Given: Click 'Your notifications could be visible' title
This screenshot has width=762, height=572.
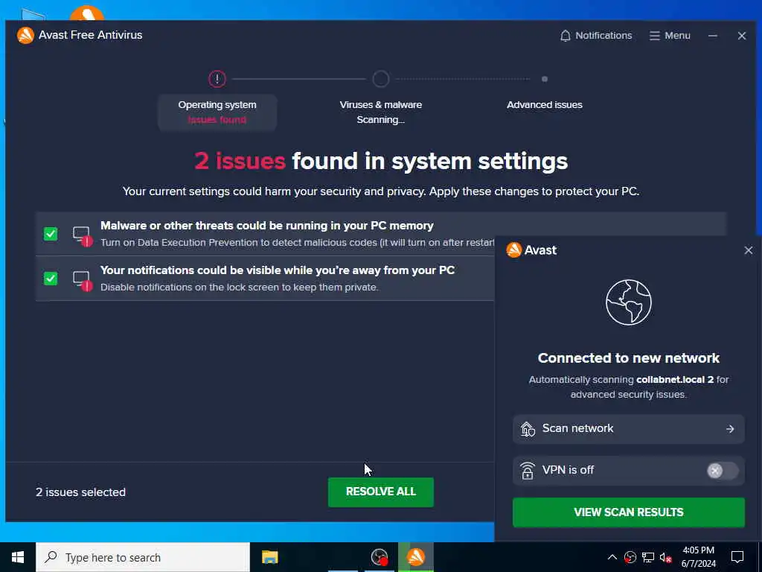Looking at the screenshot, I should tap(278, 270).
